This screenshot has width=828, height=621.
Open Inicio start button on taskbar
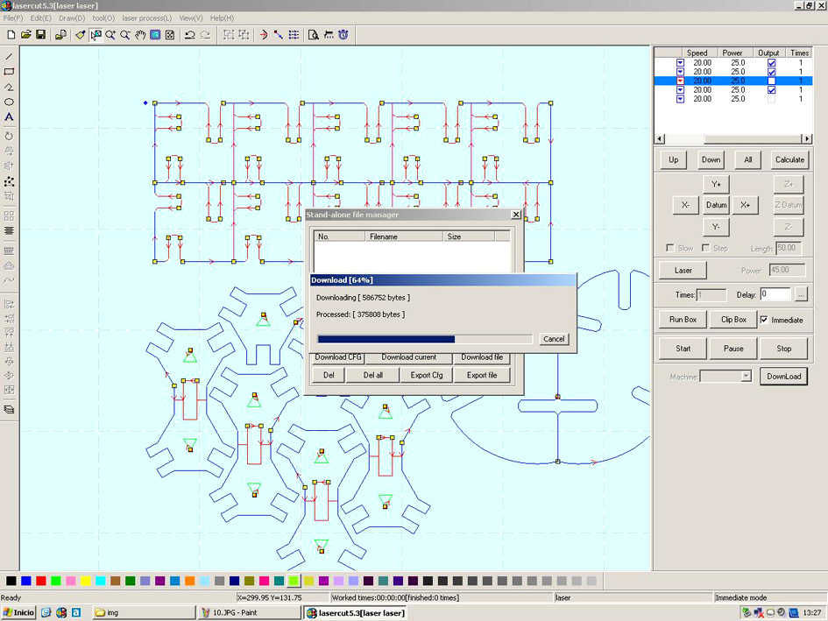[19, 612]
